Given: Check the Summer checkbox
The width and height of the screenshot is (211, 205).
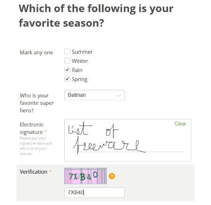Looking at the screenshot, I should coord(67,51).
